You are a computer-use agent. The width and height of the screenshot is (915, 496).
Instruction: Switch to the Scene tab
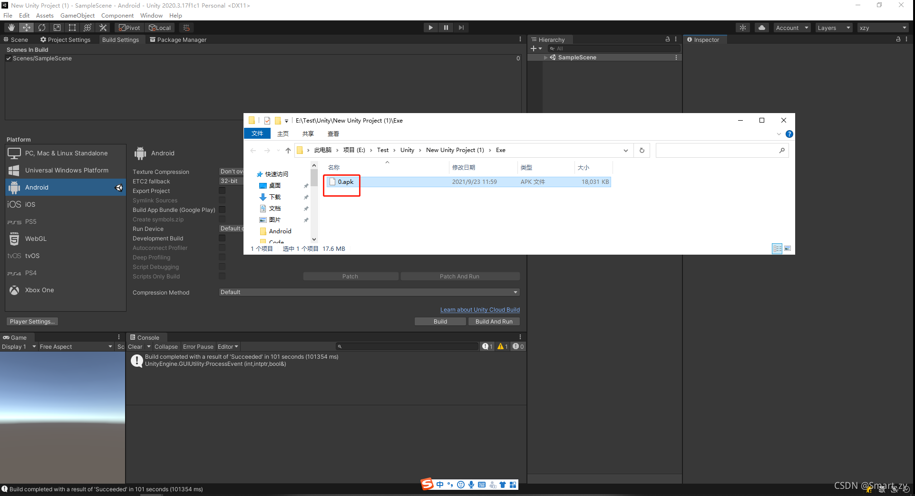[16, 39]
